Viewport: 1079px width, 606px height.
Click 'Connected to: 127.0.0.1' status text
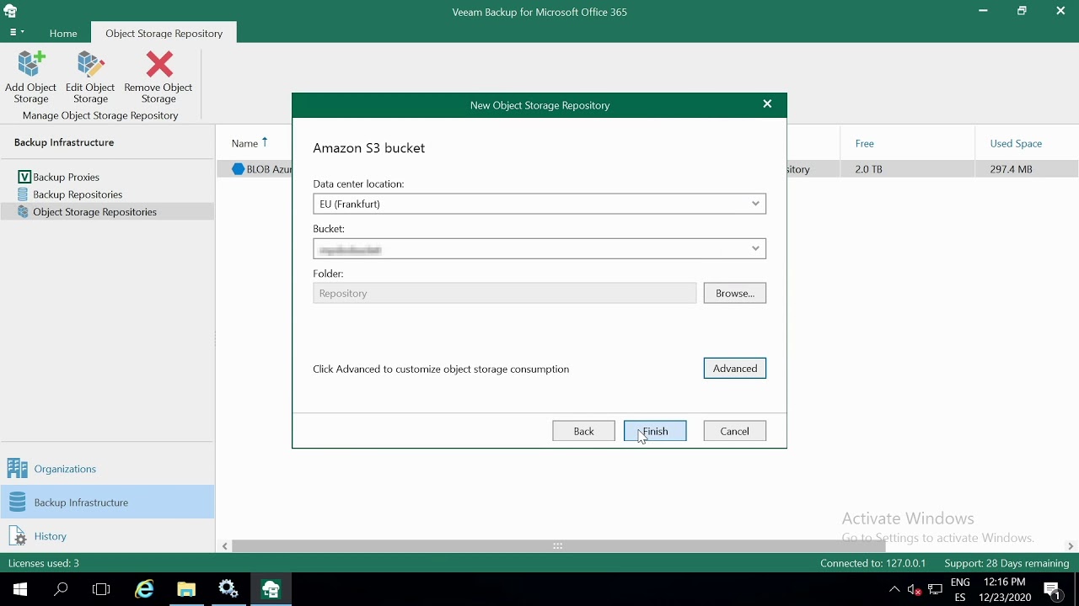click(x=872, y=563)
